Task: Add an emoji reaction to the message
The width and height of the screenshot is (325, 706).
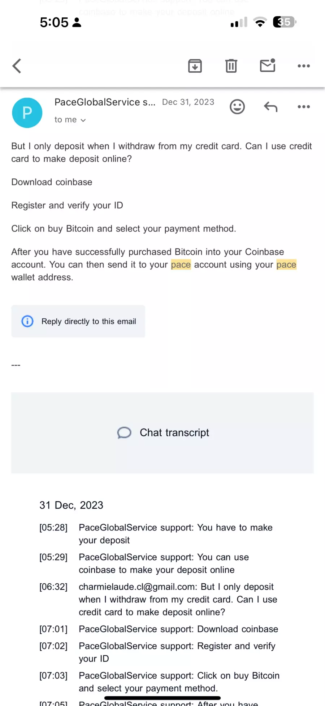Action: pos(237,107)
